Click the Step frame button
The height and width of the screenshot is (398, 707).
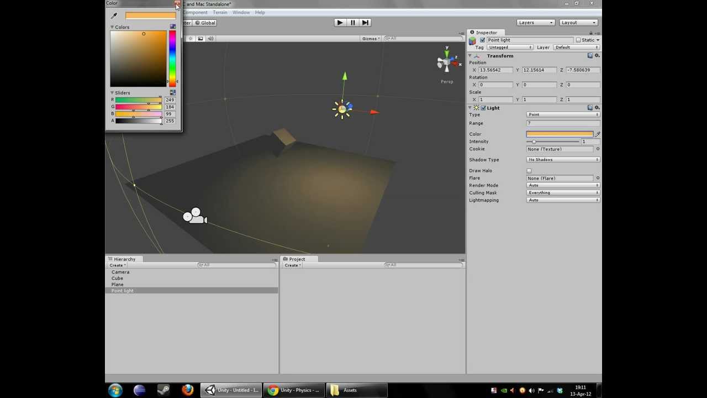click(365, 23)
